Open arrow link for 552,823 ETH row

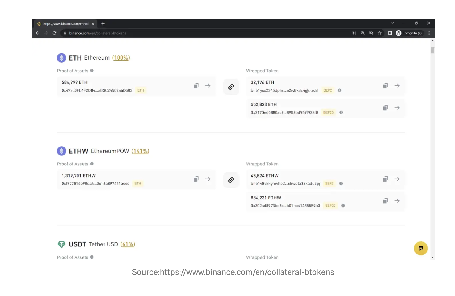pos(397,108)
